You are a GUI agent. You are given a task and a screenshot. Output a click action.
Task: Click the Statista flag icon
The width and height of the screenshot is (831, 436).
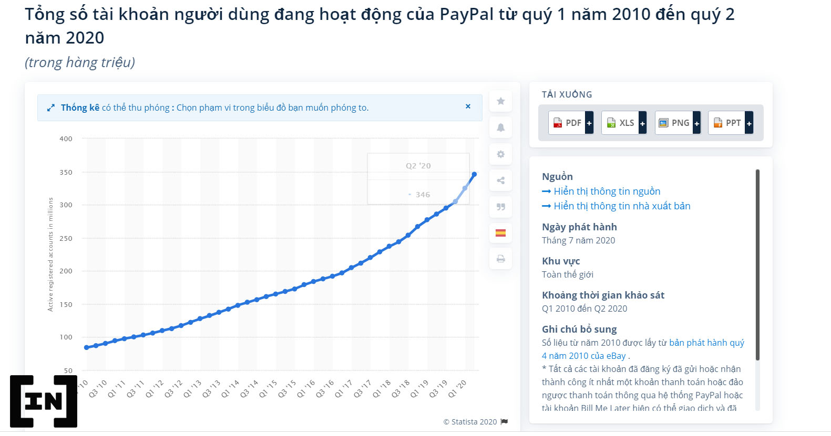click(x=505, y=421)
